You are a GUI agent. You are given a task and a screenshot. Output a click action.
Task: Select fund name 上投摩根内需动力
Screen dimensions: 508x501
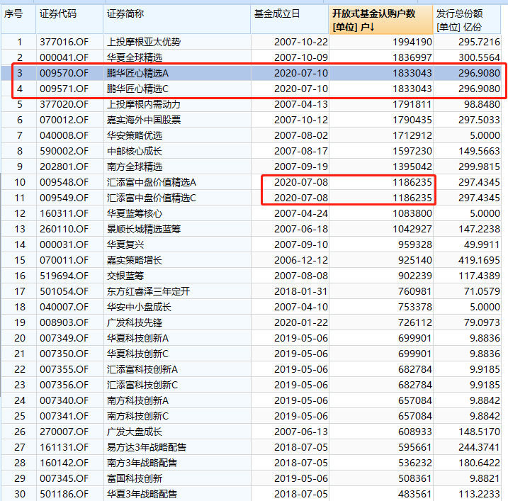(x=144, y=104)
